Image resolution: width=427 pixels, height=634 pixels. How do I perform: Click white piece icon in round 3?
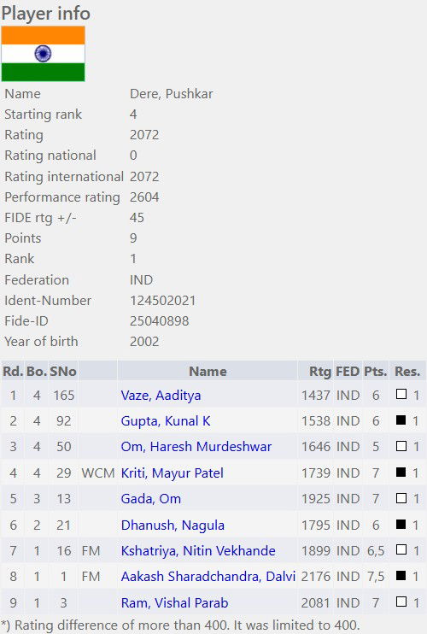coord(401,446)
